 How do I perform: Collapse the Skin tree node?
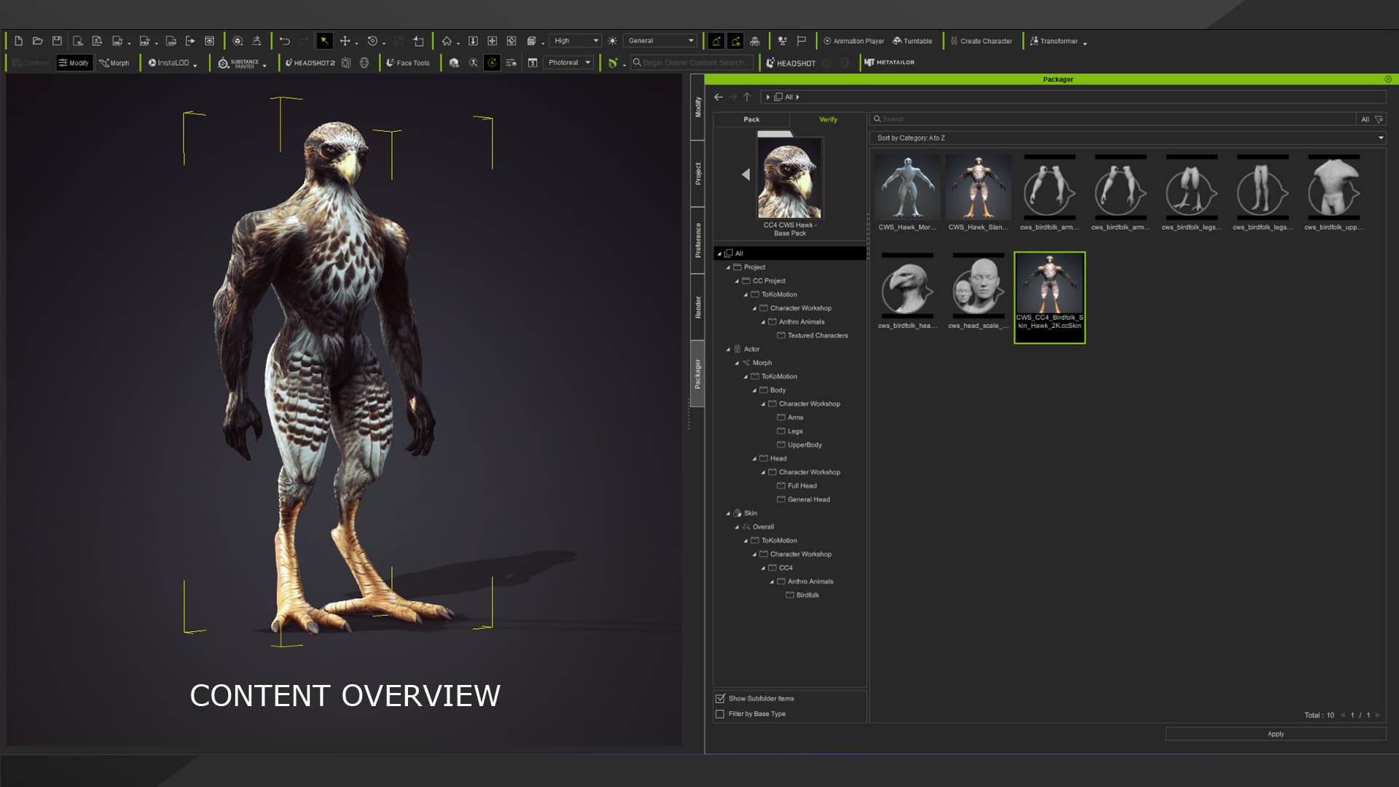pos(728,513)
